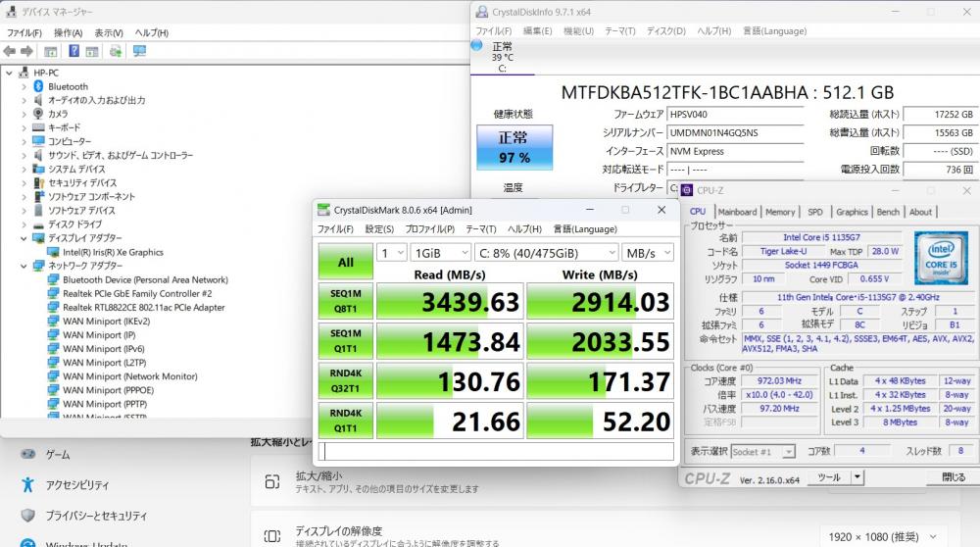Click the help icon in Device Manager toolbar
This screenshot has width=980, height=547.
[x=73, y=51]
